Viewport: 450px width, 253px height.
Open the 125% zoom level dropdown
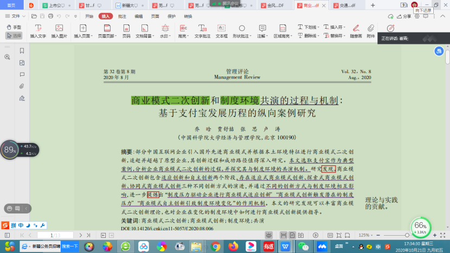coord(365,235)
